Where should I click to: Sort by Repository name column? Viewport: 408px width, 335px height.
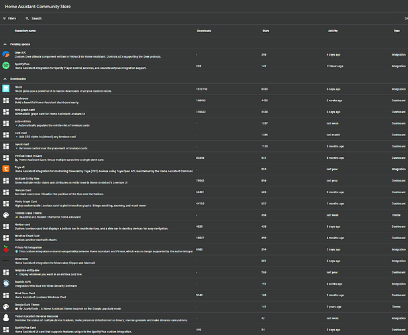pos(25,31)
